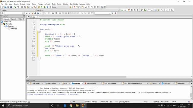Open the Debug menu
This screenshot has height=108, width=193.
[x=34, y=4]
